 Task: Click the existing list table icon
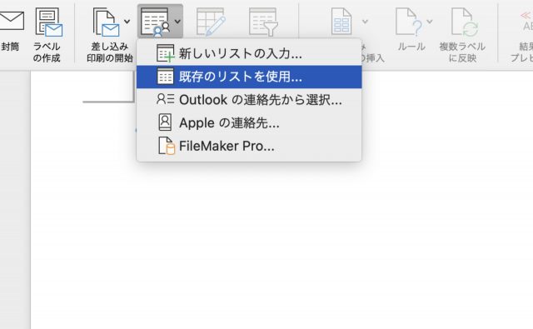coord(166,77)
